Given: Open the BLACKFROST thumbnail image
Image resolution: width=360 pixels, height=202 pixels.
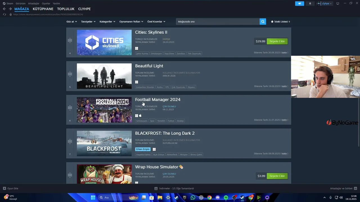Looking at the screenshot, I should point(104,143).
